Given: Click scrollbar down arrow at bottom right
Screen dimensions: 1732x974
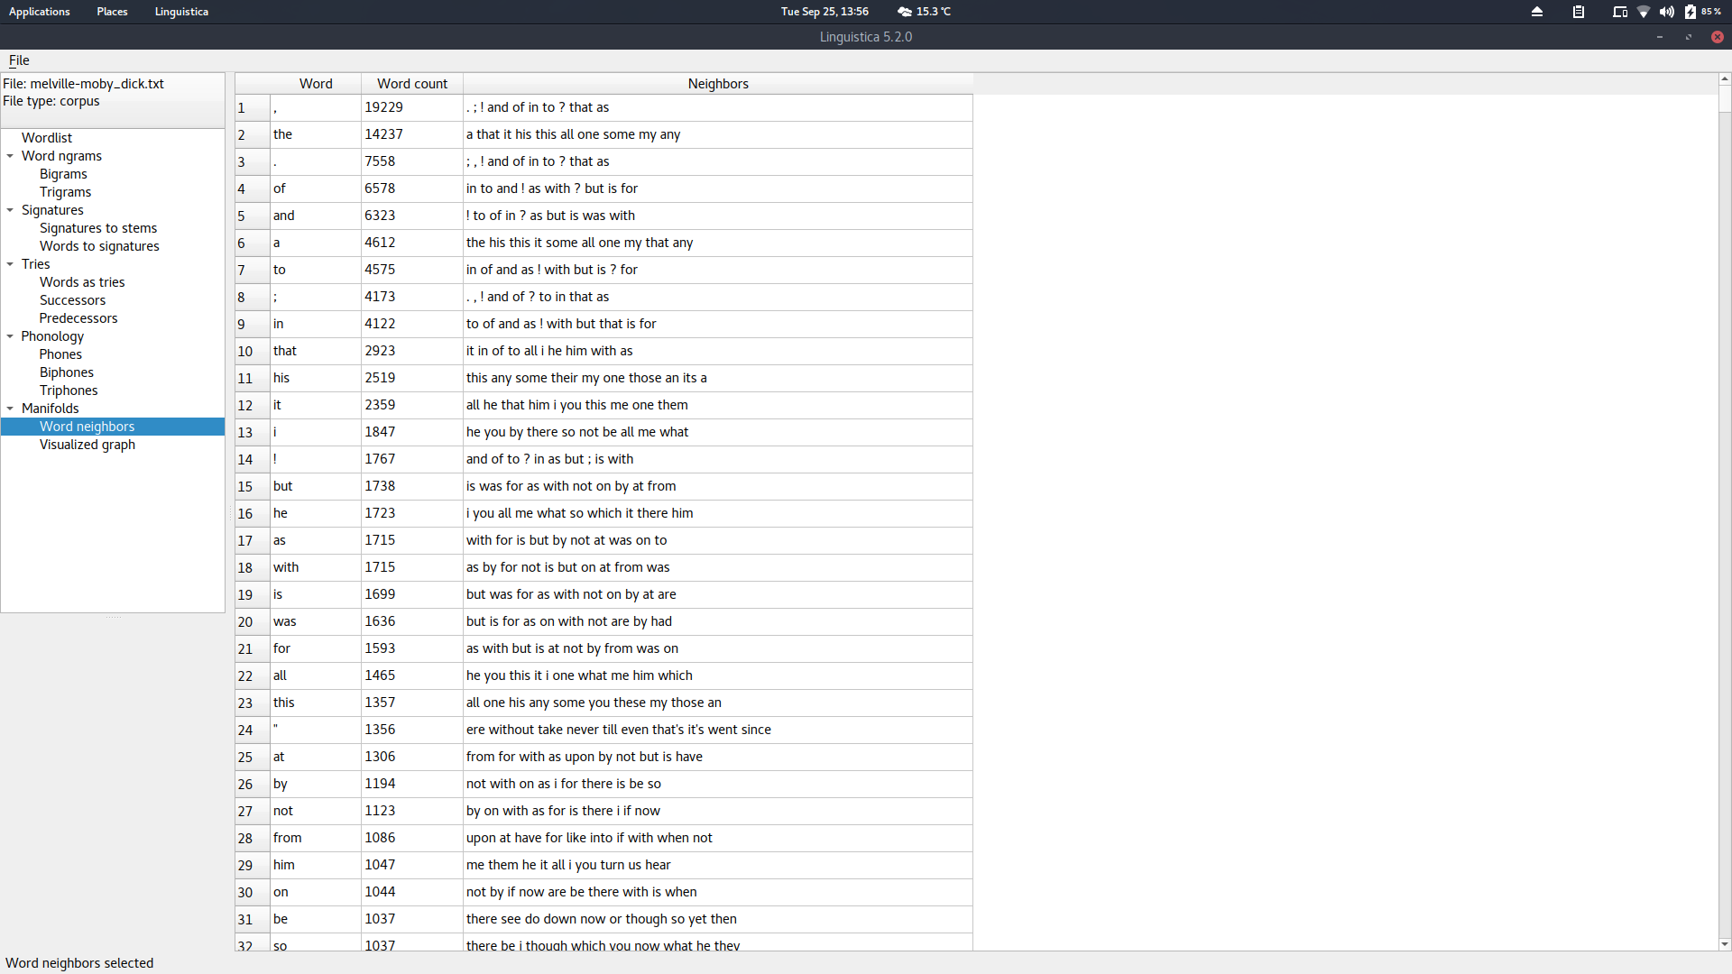Looking at the screenshot, I should pyautogui.click(x=1724, y=944).
